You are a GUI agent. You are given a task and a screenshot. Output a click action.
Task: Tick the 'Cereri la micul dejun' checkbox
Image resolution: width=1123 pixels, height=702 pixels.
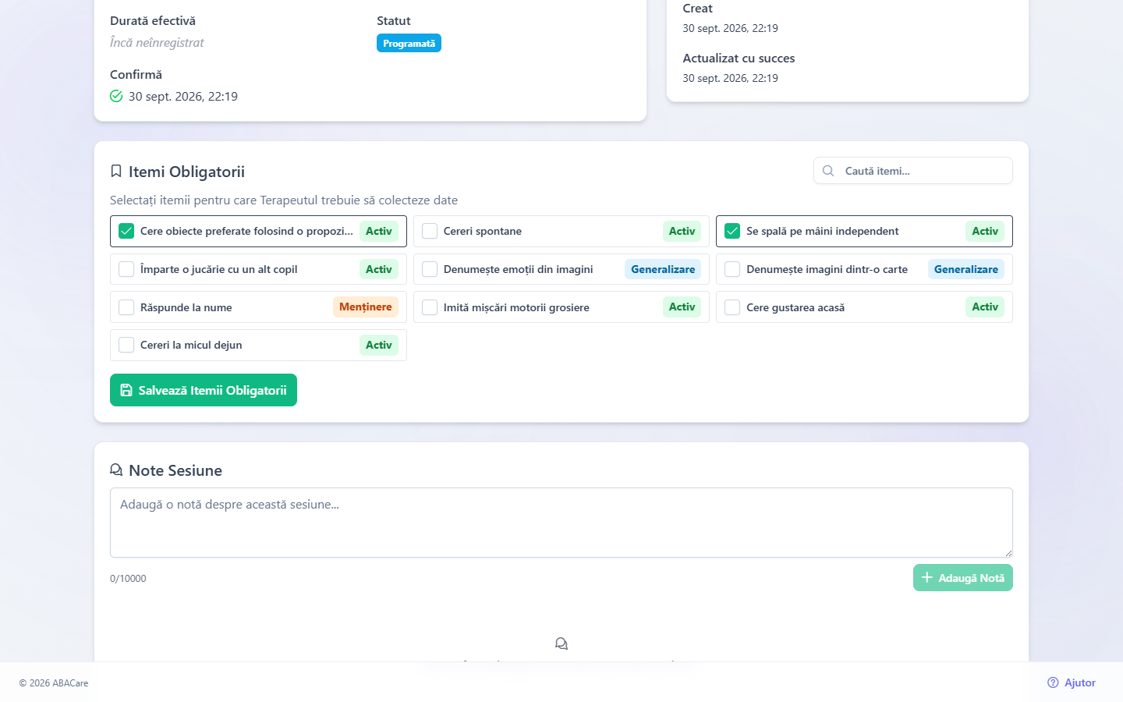[126, 345]
